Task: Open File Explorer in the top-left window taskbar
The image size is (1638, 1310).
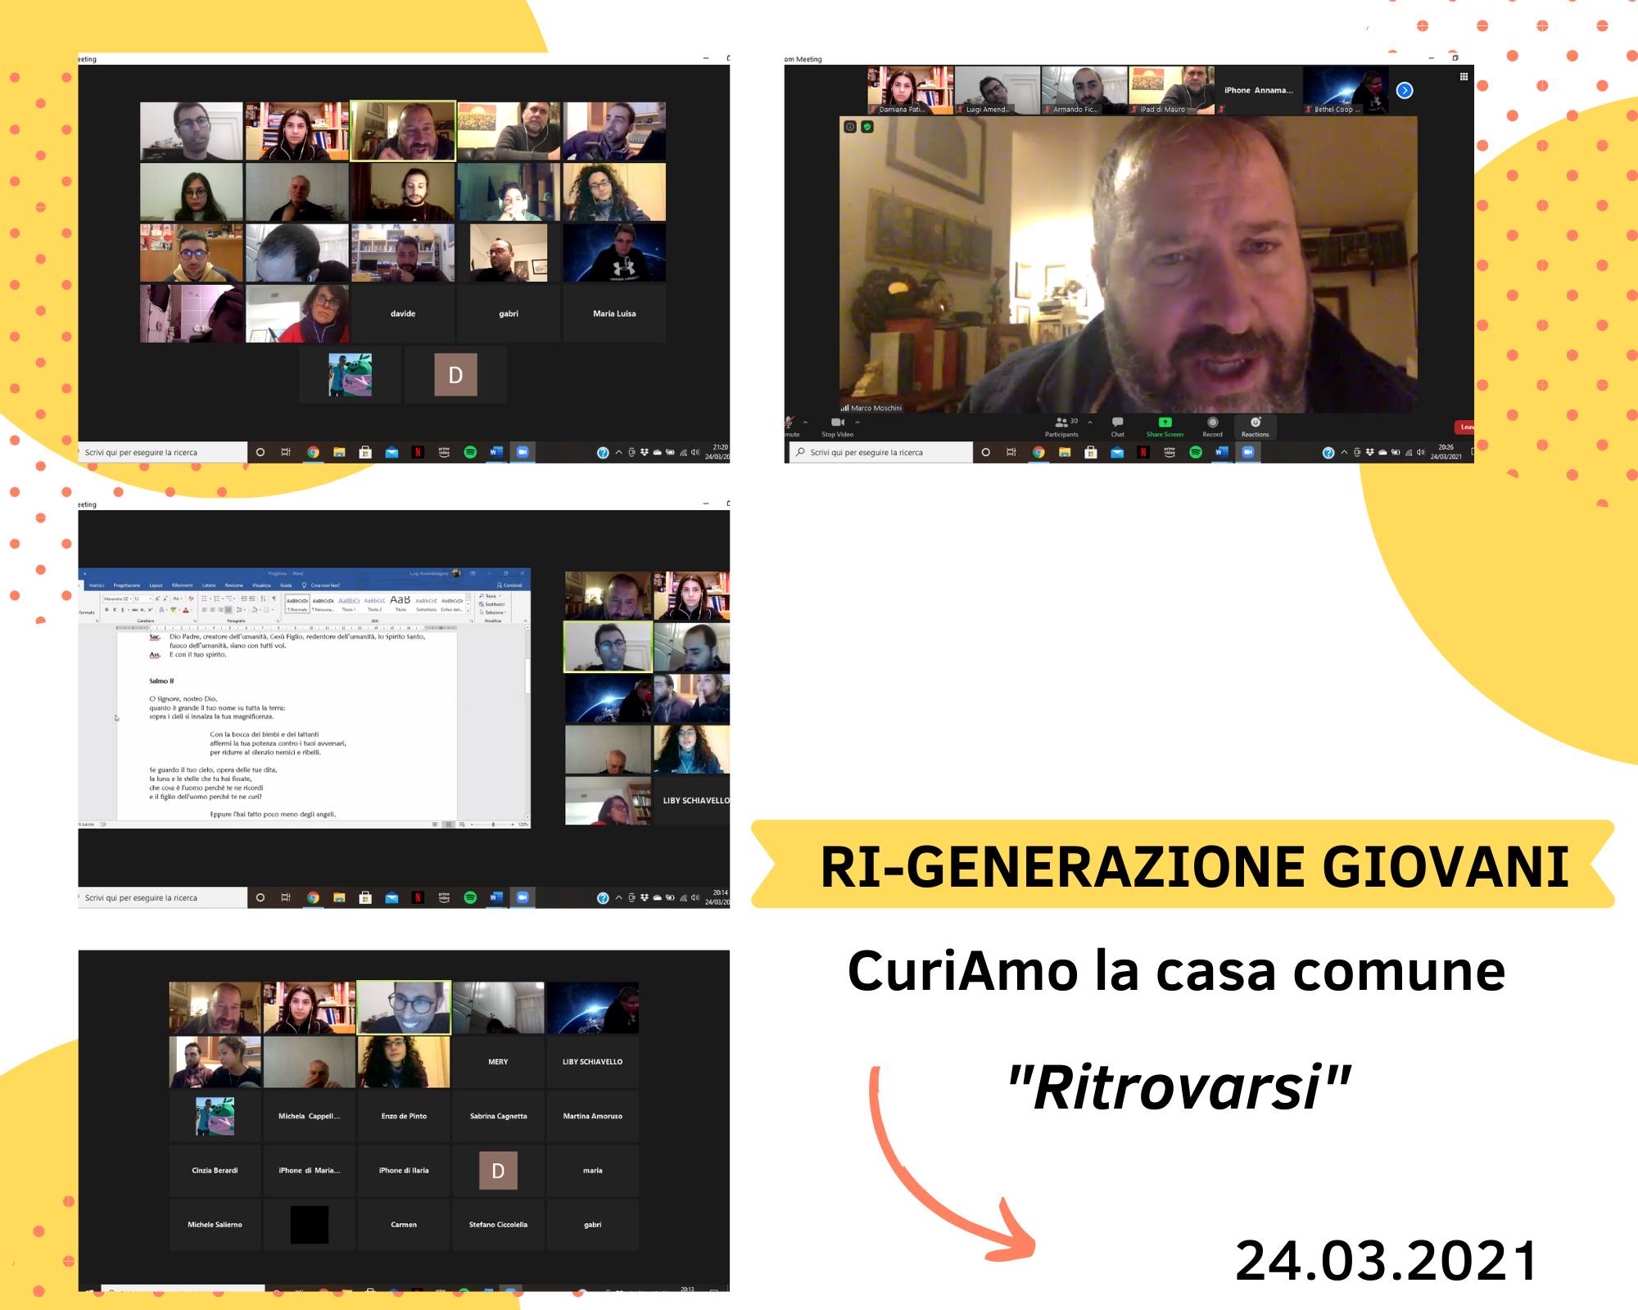Action: point(339,452)
